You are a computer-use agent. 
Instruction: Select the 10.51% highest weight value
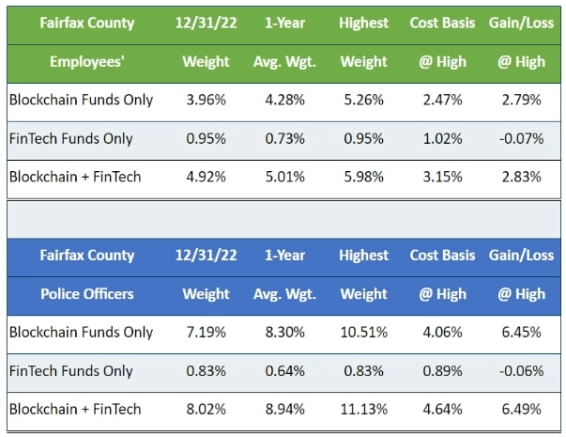363,332
